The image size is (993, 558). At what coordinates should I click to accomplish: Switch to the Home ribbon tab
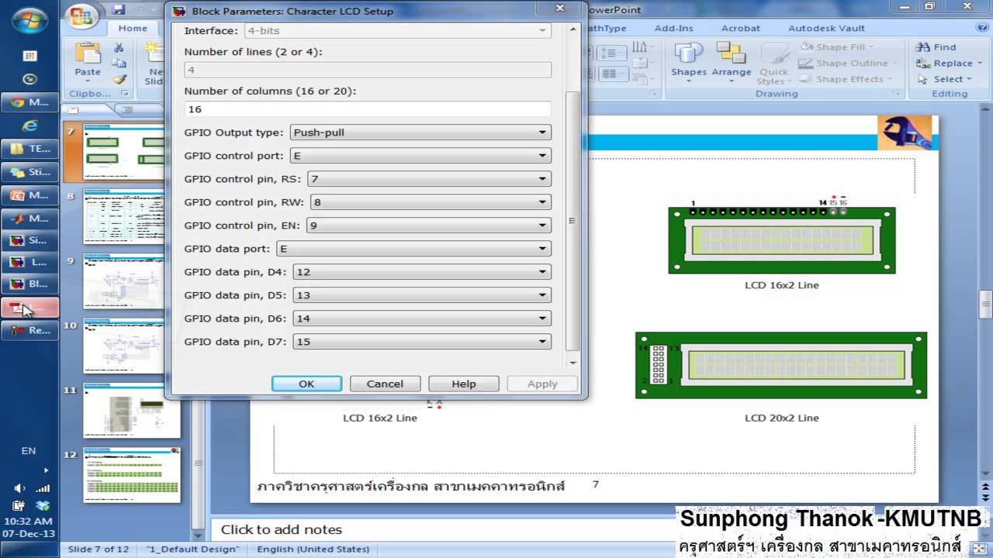click(133, 28)
